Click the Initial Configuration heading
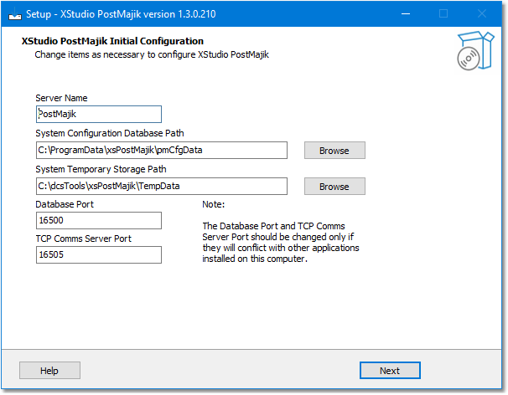Screen dimensions: 508x395 click(112, 41)
